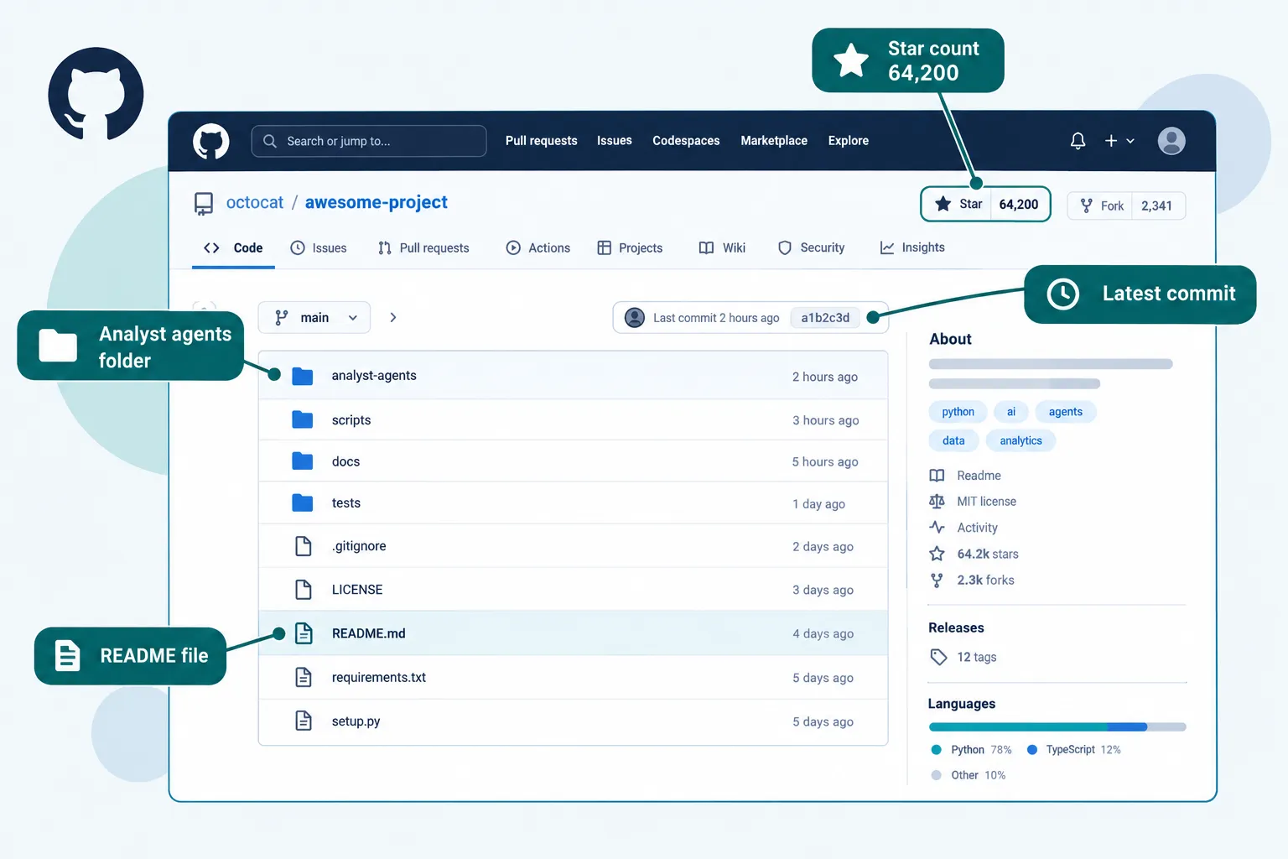Open the Security tab
This screenshot has width=1288, height=859.
(x=811, y=248)
